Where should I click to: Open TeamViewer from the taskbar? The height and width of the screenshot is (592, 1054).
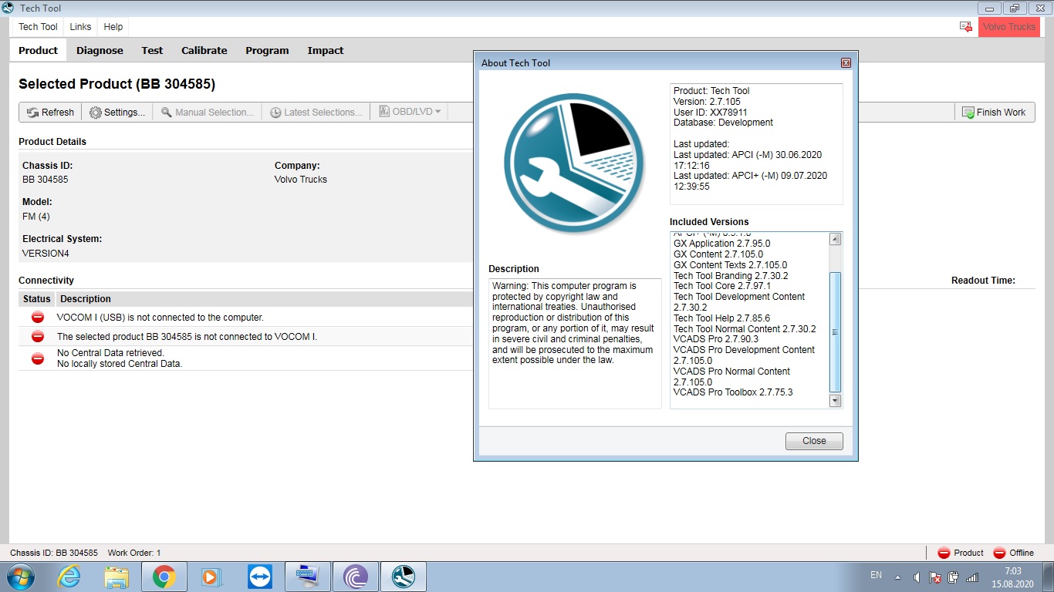coord(260,577)
